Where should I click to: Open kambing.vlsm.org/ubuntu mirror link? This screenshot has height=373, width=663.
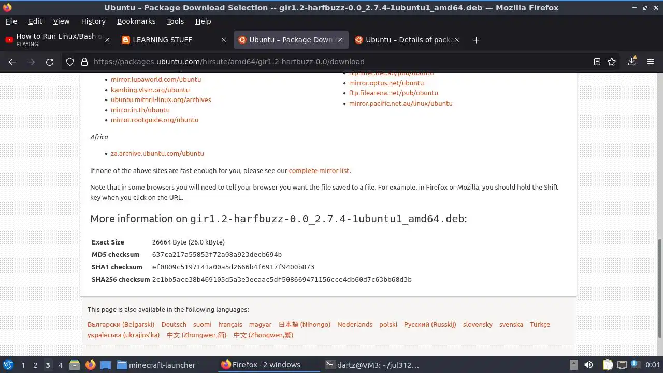pyautogui.click(x=150, y=90)
